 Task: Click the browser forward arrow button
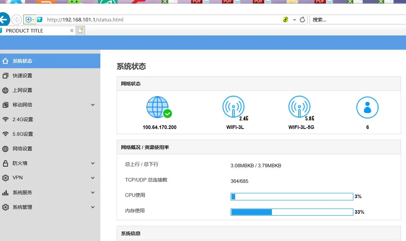[x=17, y=20]
